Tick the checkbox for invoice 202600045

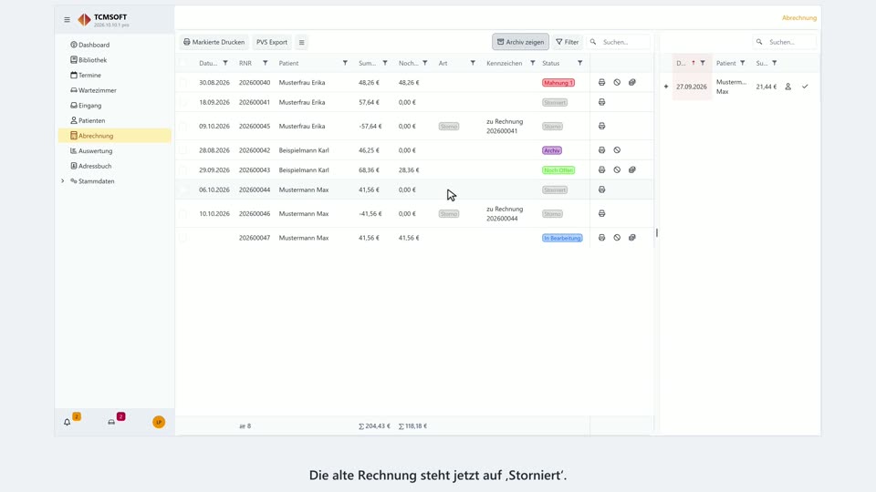pos(183,126)
